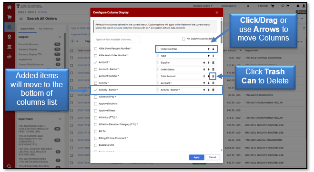Open favorites heart icon in the top bar
The height and width of the screenshot is (172, 314).
283,6
